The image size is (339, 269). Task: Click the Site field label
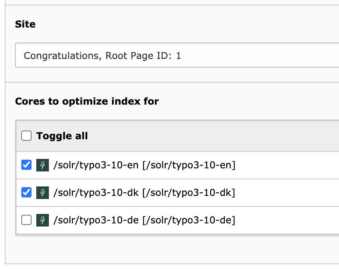[x=25, y=24]
